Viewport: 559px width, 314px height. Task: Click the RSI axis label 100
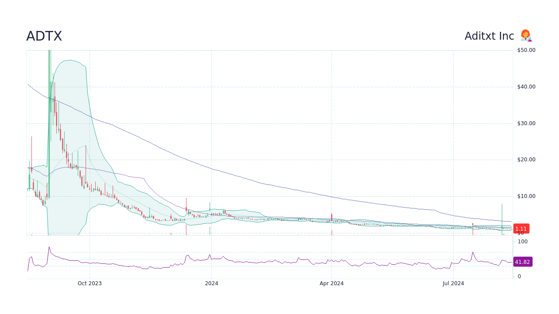click(x=523, y=242)
